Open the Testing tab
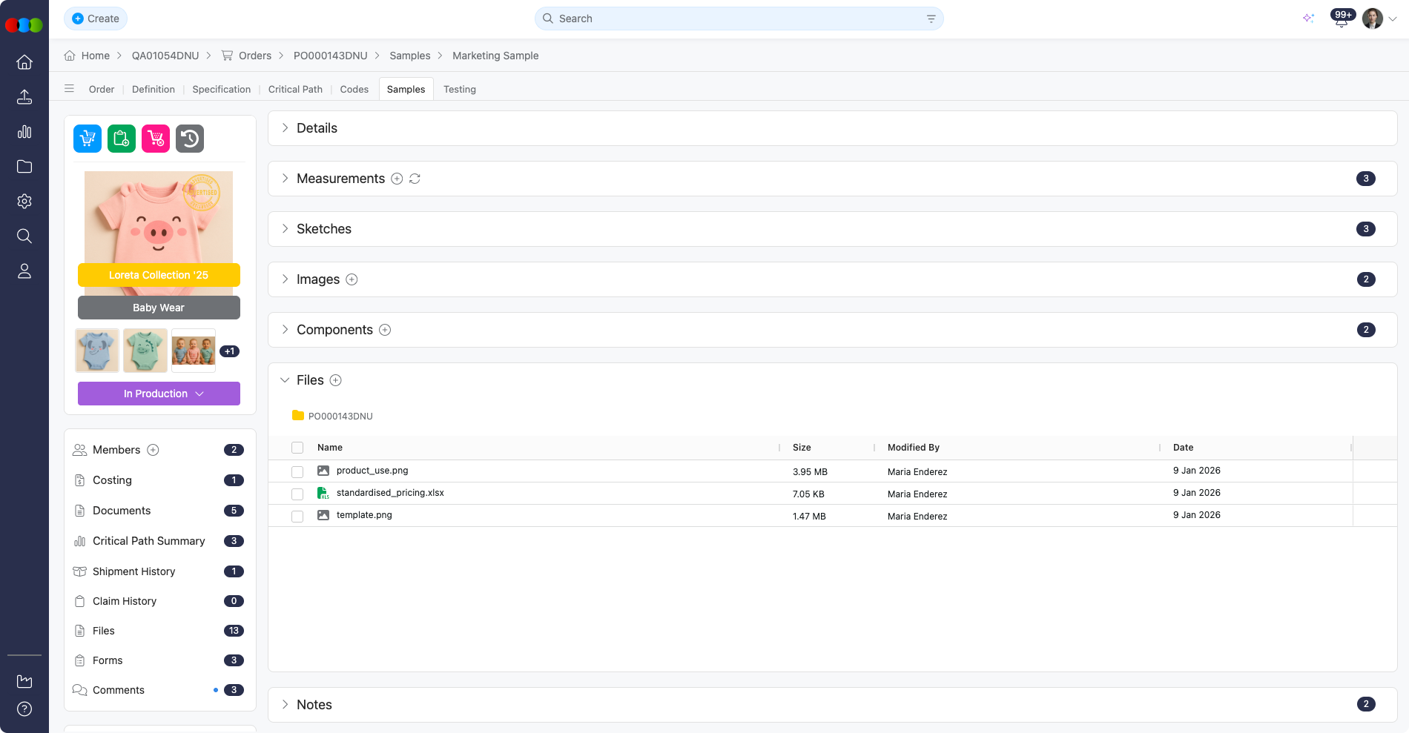The width and height of the screenshot is (1409, 733). (459, 89)
